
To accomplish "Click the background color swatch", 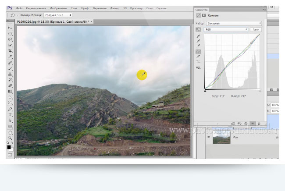I will tap(12, 150).
